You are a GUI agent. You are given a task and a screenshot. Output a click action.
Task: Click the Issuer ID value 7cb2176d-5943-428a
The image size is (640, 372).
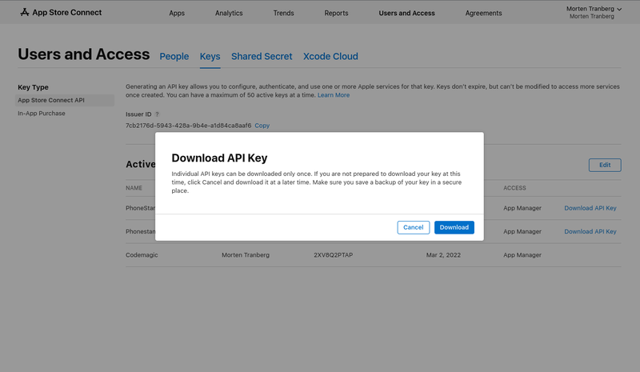(x=188, y=126)
